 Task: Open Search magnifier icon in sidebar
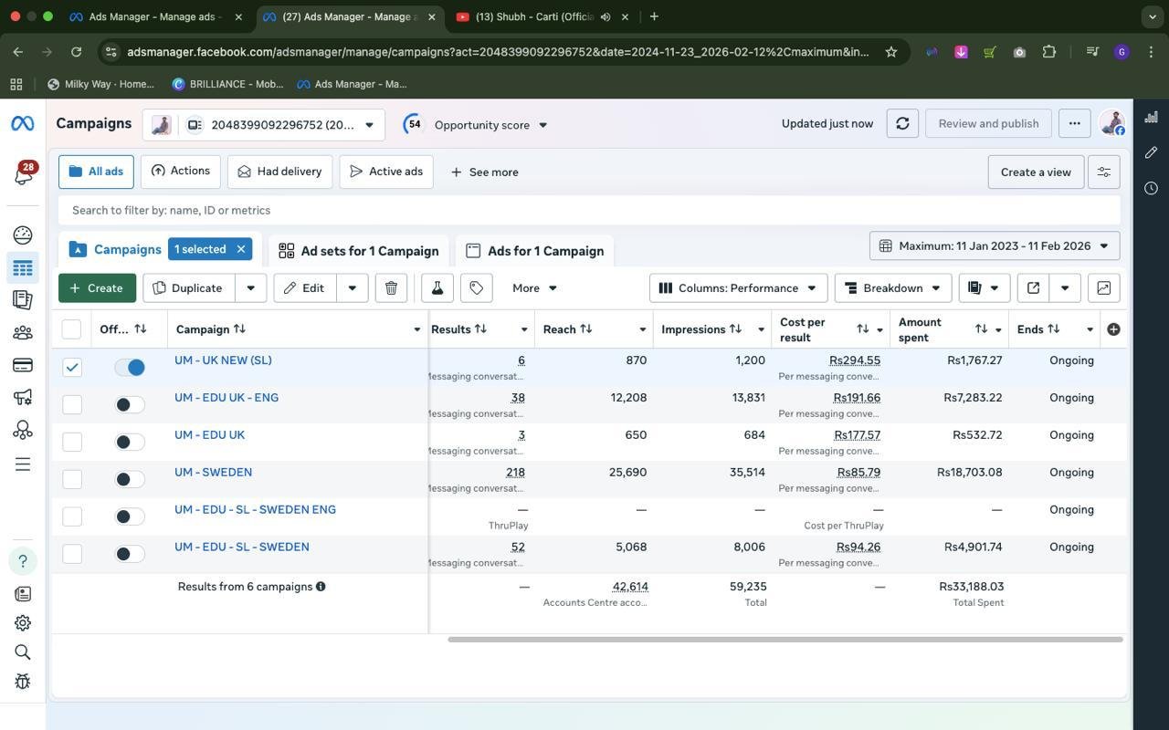tap(23, 652)
